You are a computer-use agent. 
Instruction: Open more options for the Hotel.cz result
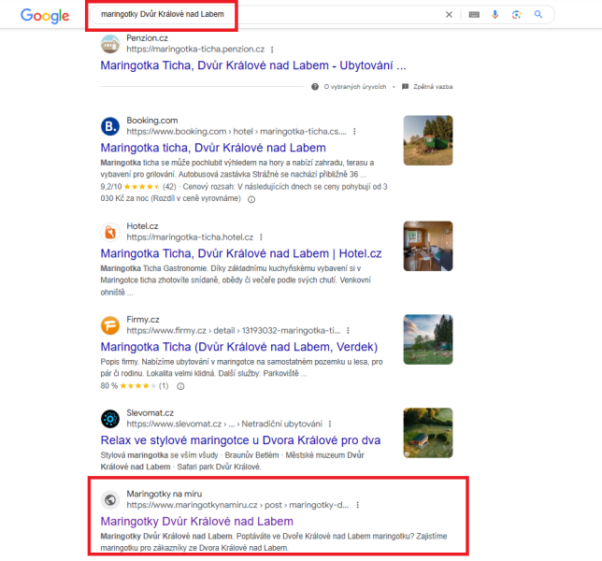coord(261,237)
